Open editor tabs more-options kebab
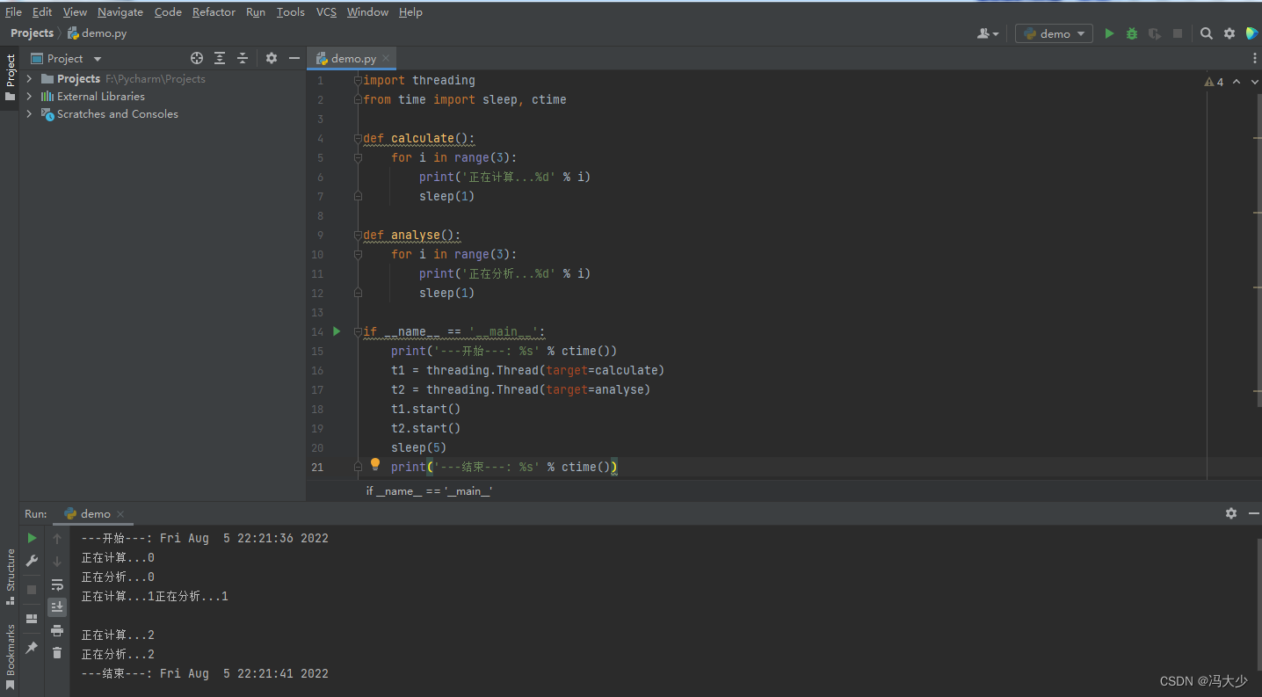Image resolution: width=1262 pixels, height=697 pixels. [1254, 58]
